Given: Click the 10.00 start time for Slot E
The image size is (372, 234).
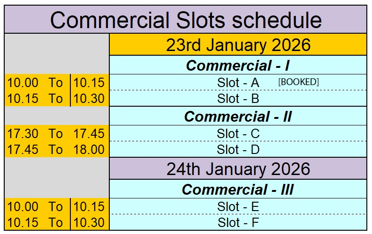Looking at the screenshot, I should (23, 206).
